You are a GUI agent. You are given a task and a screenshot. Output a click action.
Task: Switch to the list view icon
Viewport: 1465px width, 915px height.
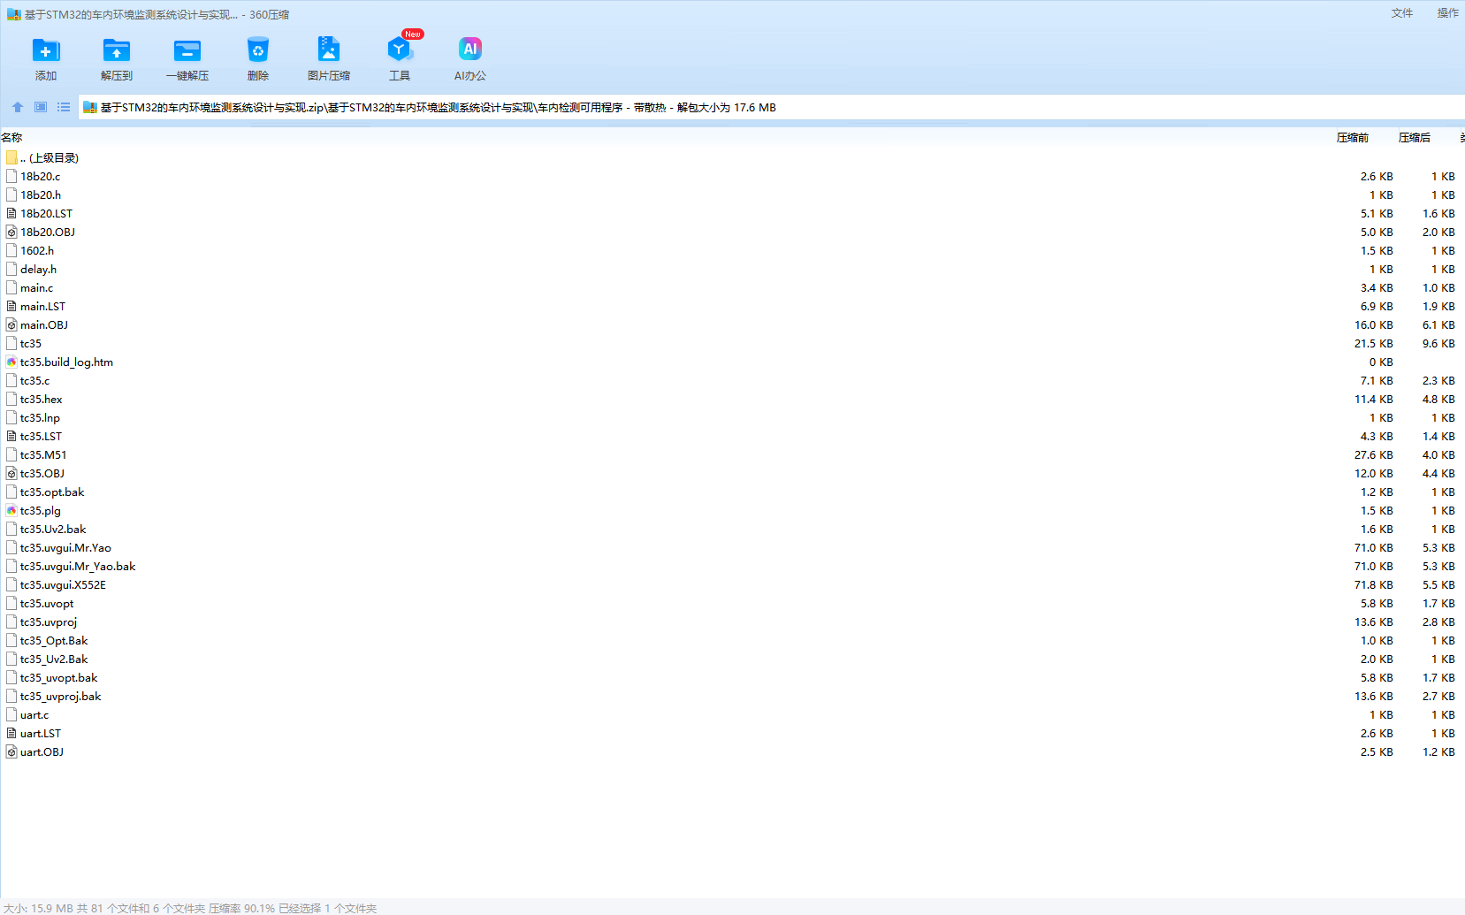pyautogui.click(x=64, y=107)
